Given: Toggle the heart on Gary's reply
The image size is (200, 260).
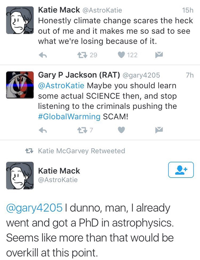Looking at the screenshot, I should click(x=121, y=130).
